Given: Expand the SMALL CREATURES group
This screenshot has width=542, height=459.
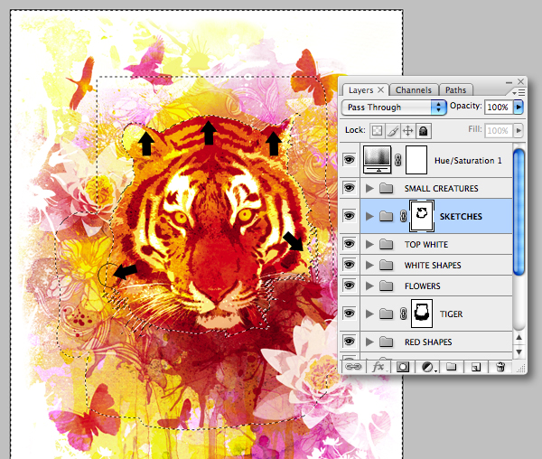Looking at the screenshot, I should coord(369,188).
